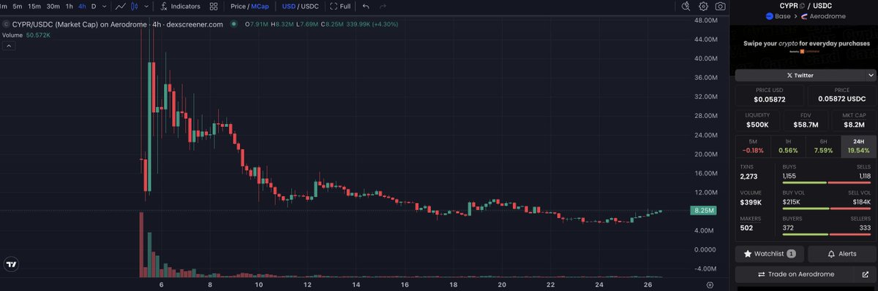Click the chart title CYPR/USDC on Aerodrome
This screenshot has height=291, width=878.
117,24
